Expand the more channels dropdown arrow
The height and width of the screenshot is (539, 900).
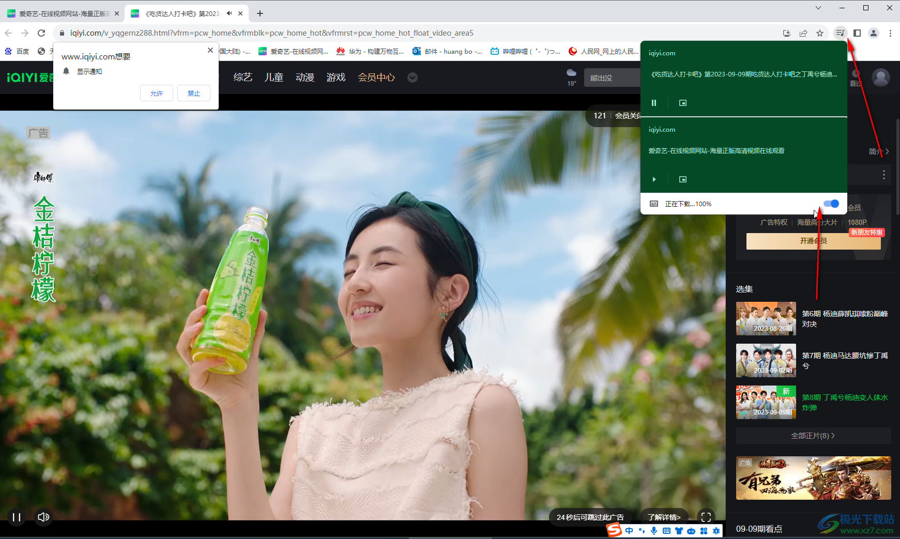(x=412, y=78)
